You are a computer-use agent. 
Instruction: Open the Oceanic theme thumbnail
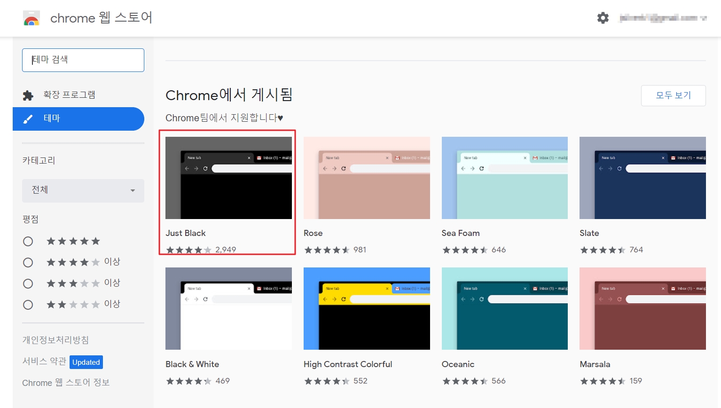point(505,308)
